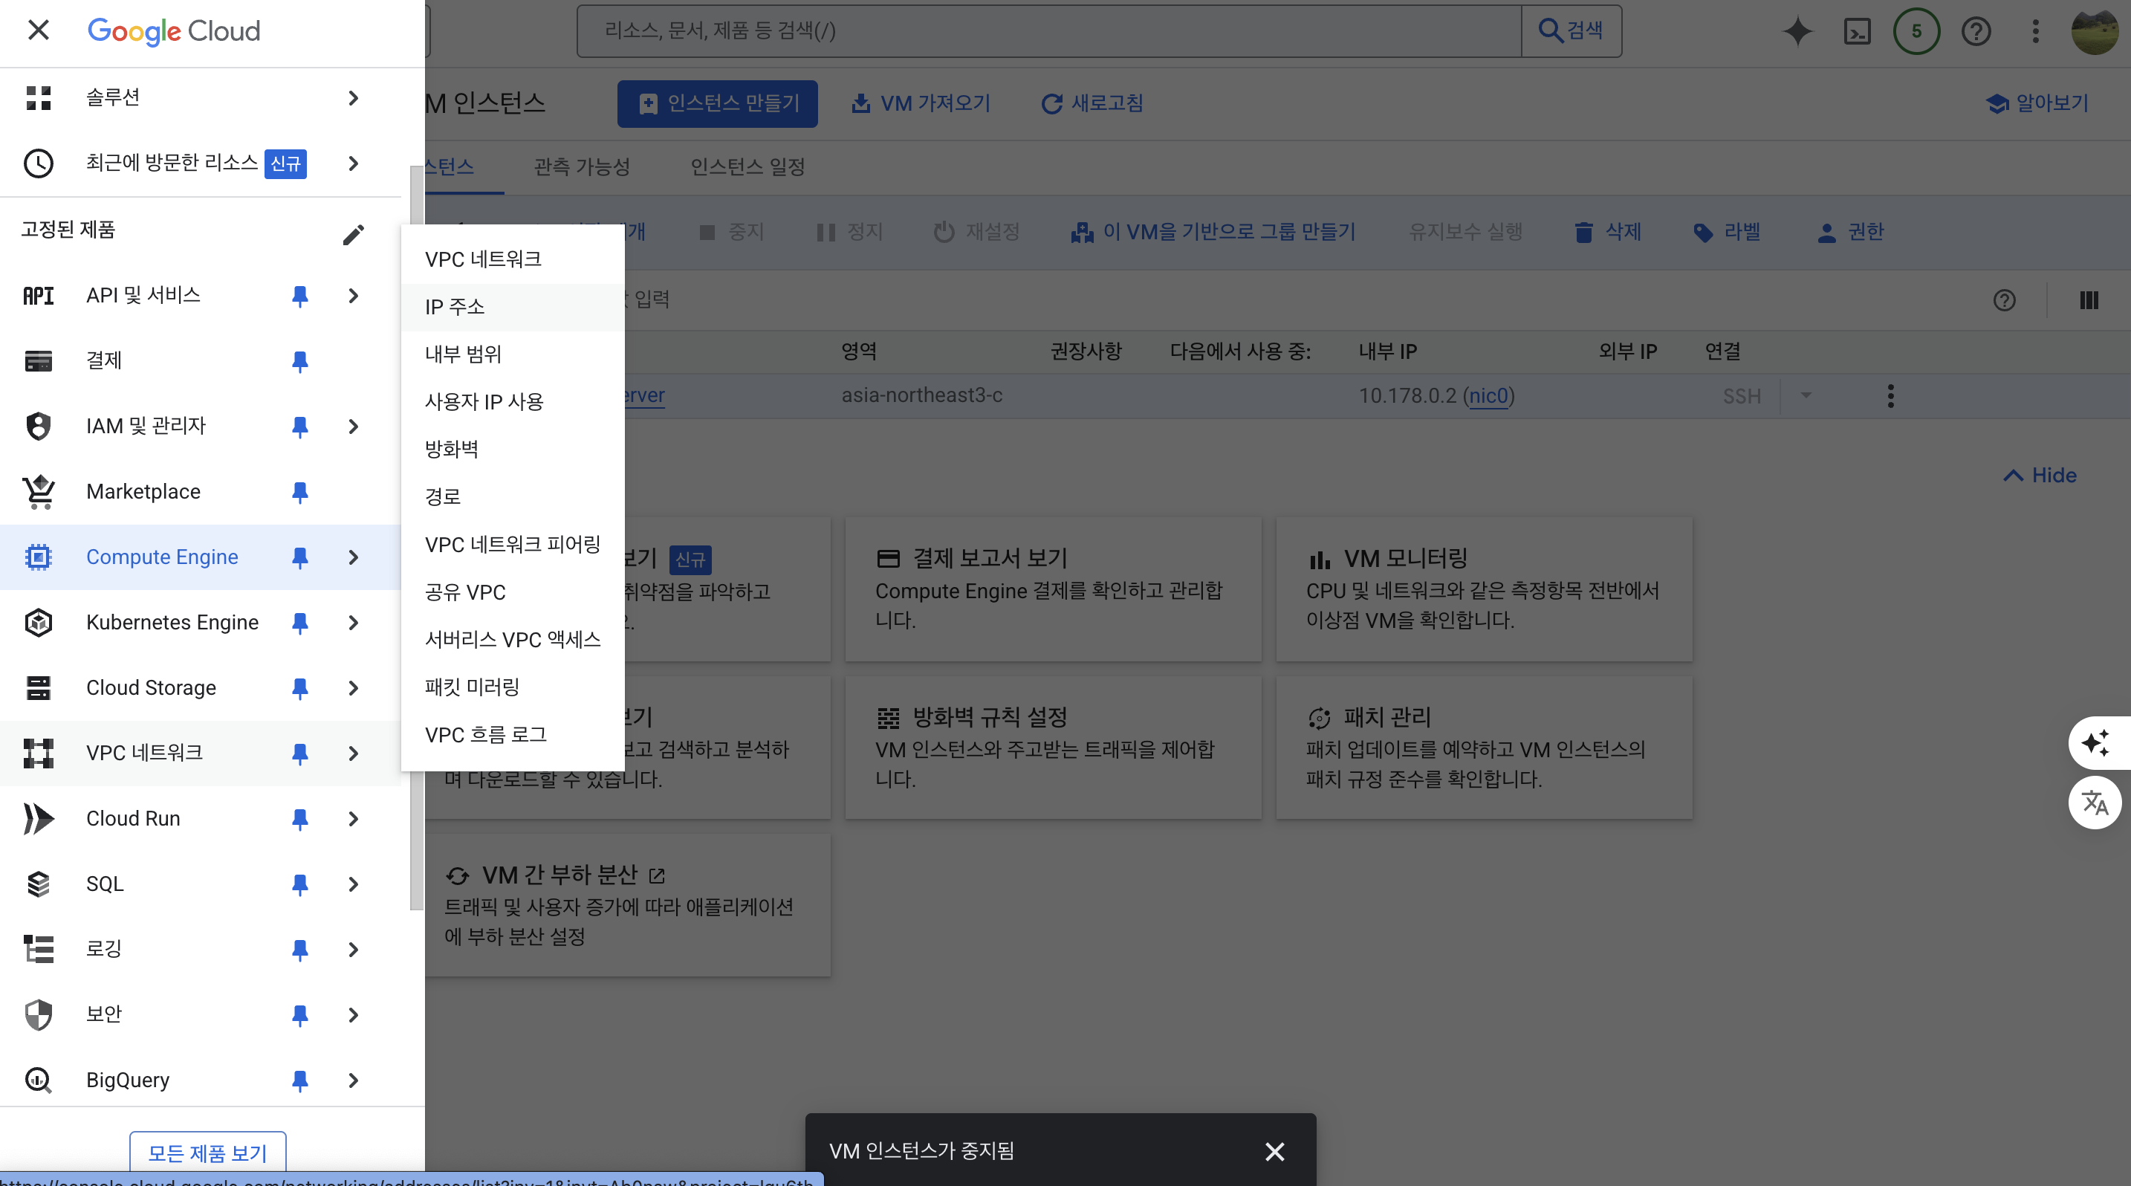Expand Cloud Storage submenu chevron
This screenshot has width=2131, height=1186.
353,688
